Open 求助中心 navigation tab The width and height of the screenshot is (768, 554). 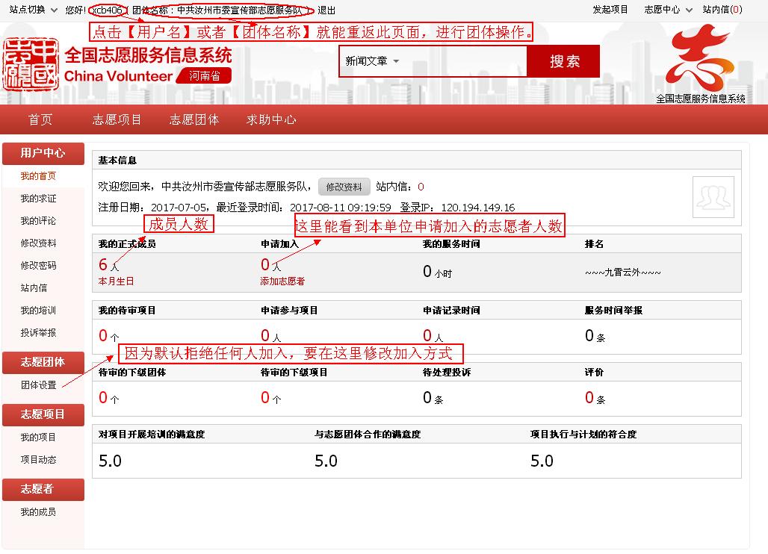271,119
